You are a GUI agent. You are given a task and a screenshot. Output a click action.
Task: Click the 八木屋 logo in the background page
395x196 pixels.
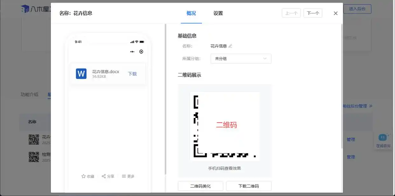click(36, 9)
